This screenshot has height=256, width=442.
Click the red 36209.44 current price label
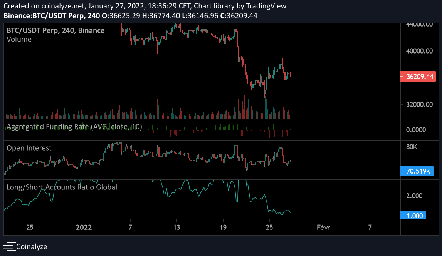point(418,77)
